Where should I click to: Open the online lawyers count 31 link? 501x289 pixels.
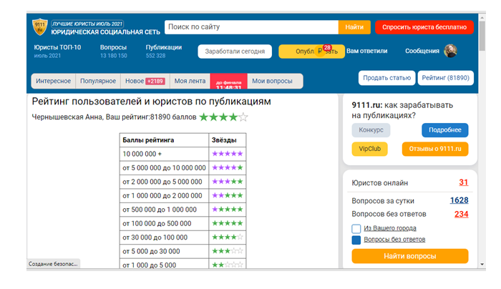[x=463, y=182]
